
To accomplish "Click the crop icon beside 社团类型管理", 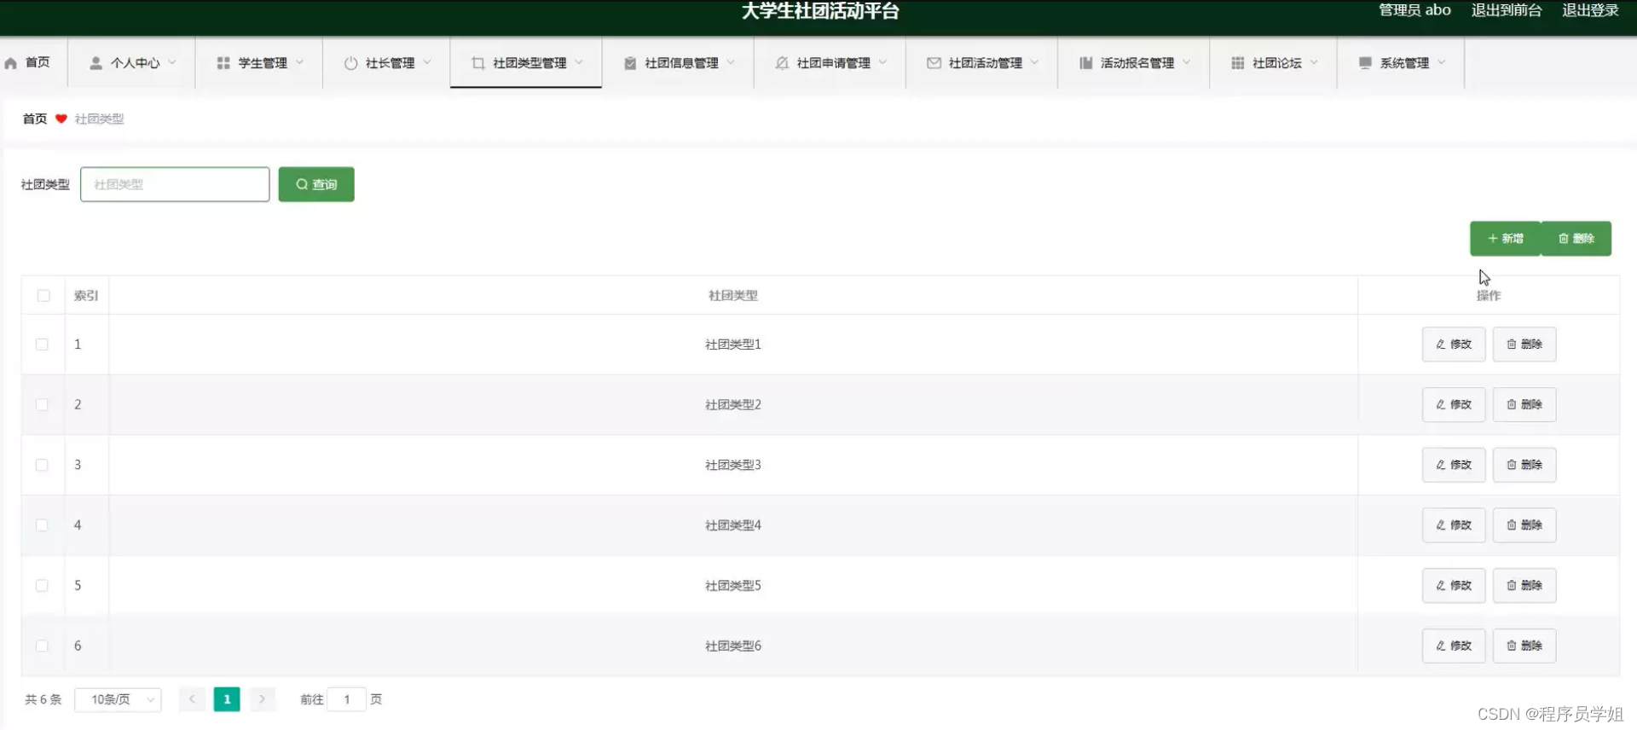I will point(478,63).
